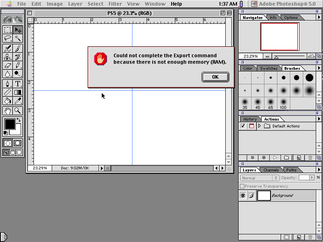Toggle dialog control for Default Actions
The width and height of the screenshot is (323, 242).
click(252, 126)
